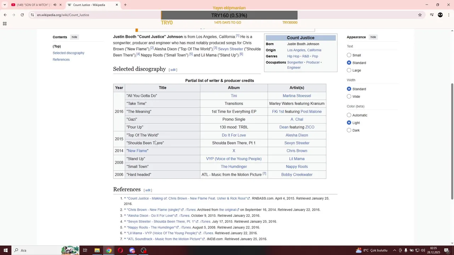This screenshot has height=255, width=454.
Task: Open the Windows Start menu
Action: pyautogui.click(x=6, y=250)
